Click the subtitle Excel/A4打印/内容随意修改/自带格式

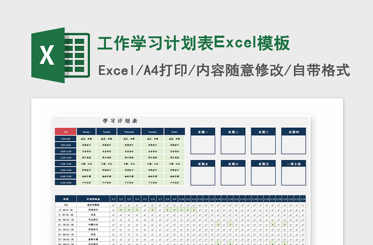pyautogui.click(x=224, y=70)
